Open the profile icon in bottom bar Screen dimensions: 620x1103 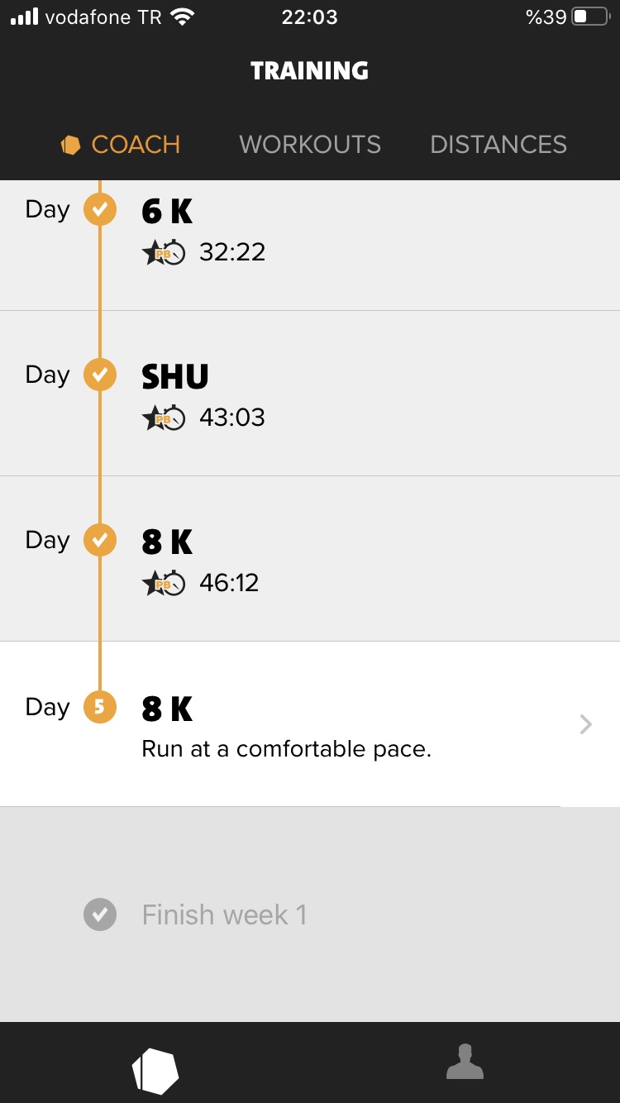click(x=465, y=1062)
